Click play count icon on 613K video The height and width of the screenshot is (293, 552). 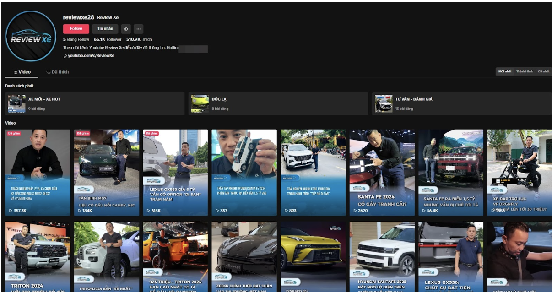149,211
